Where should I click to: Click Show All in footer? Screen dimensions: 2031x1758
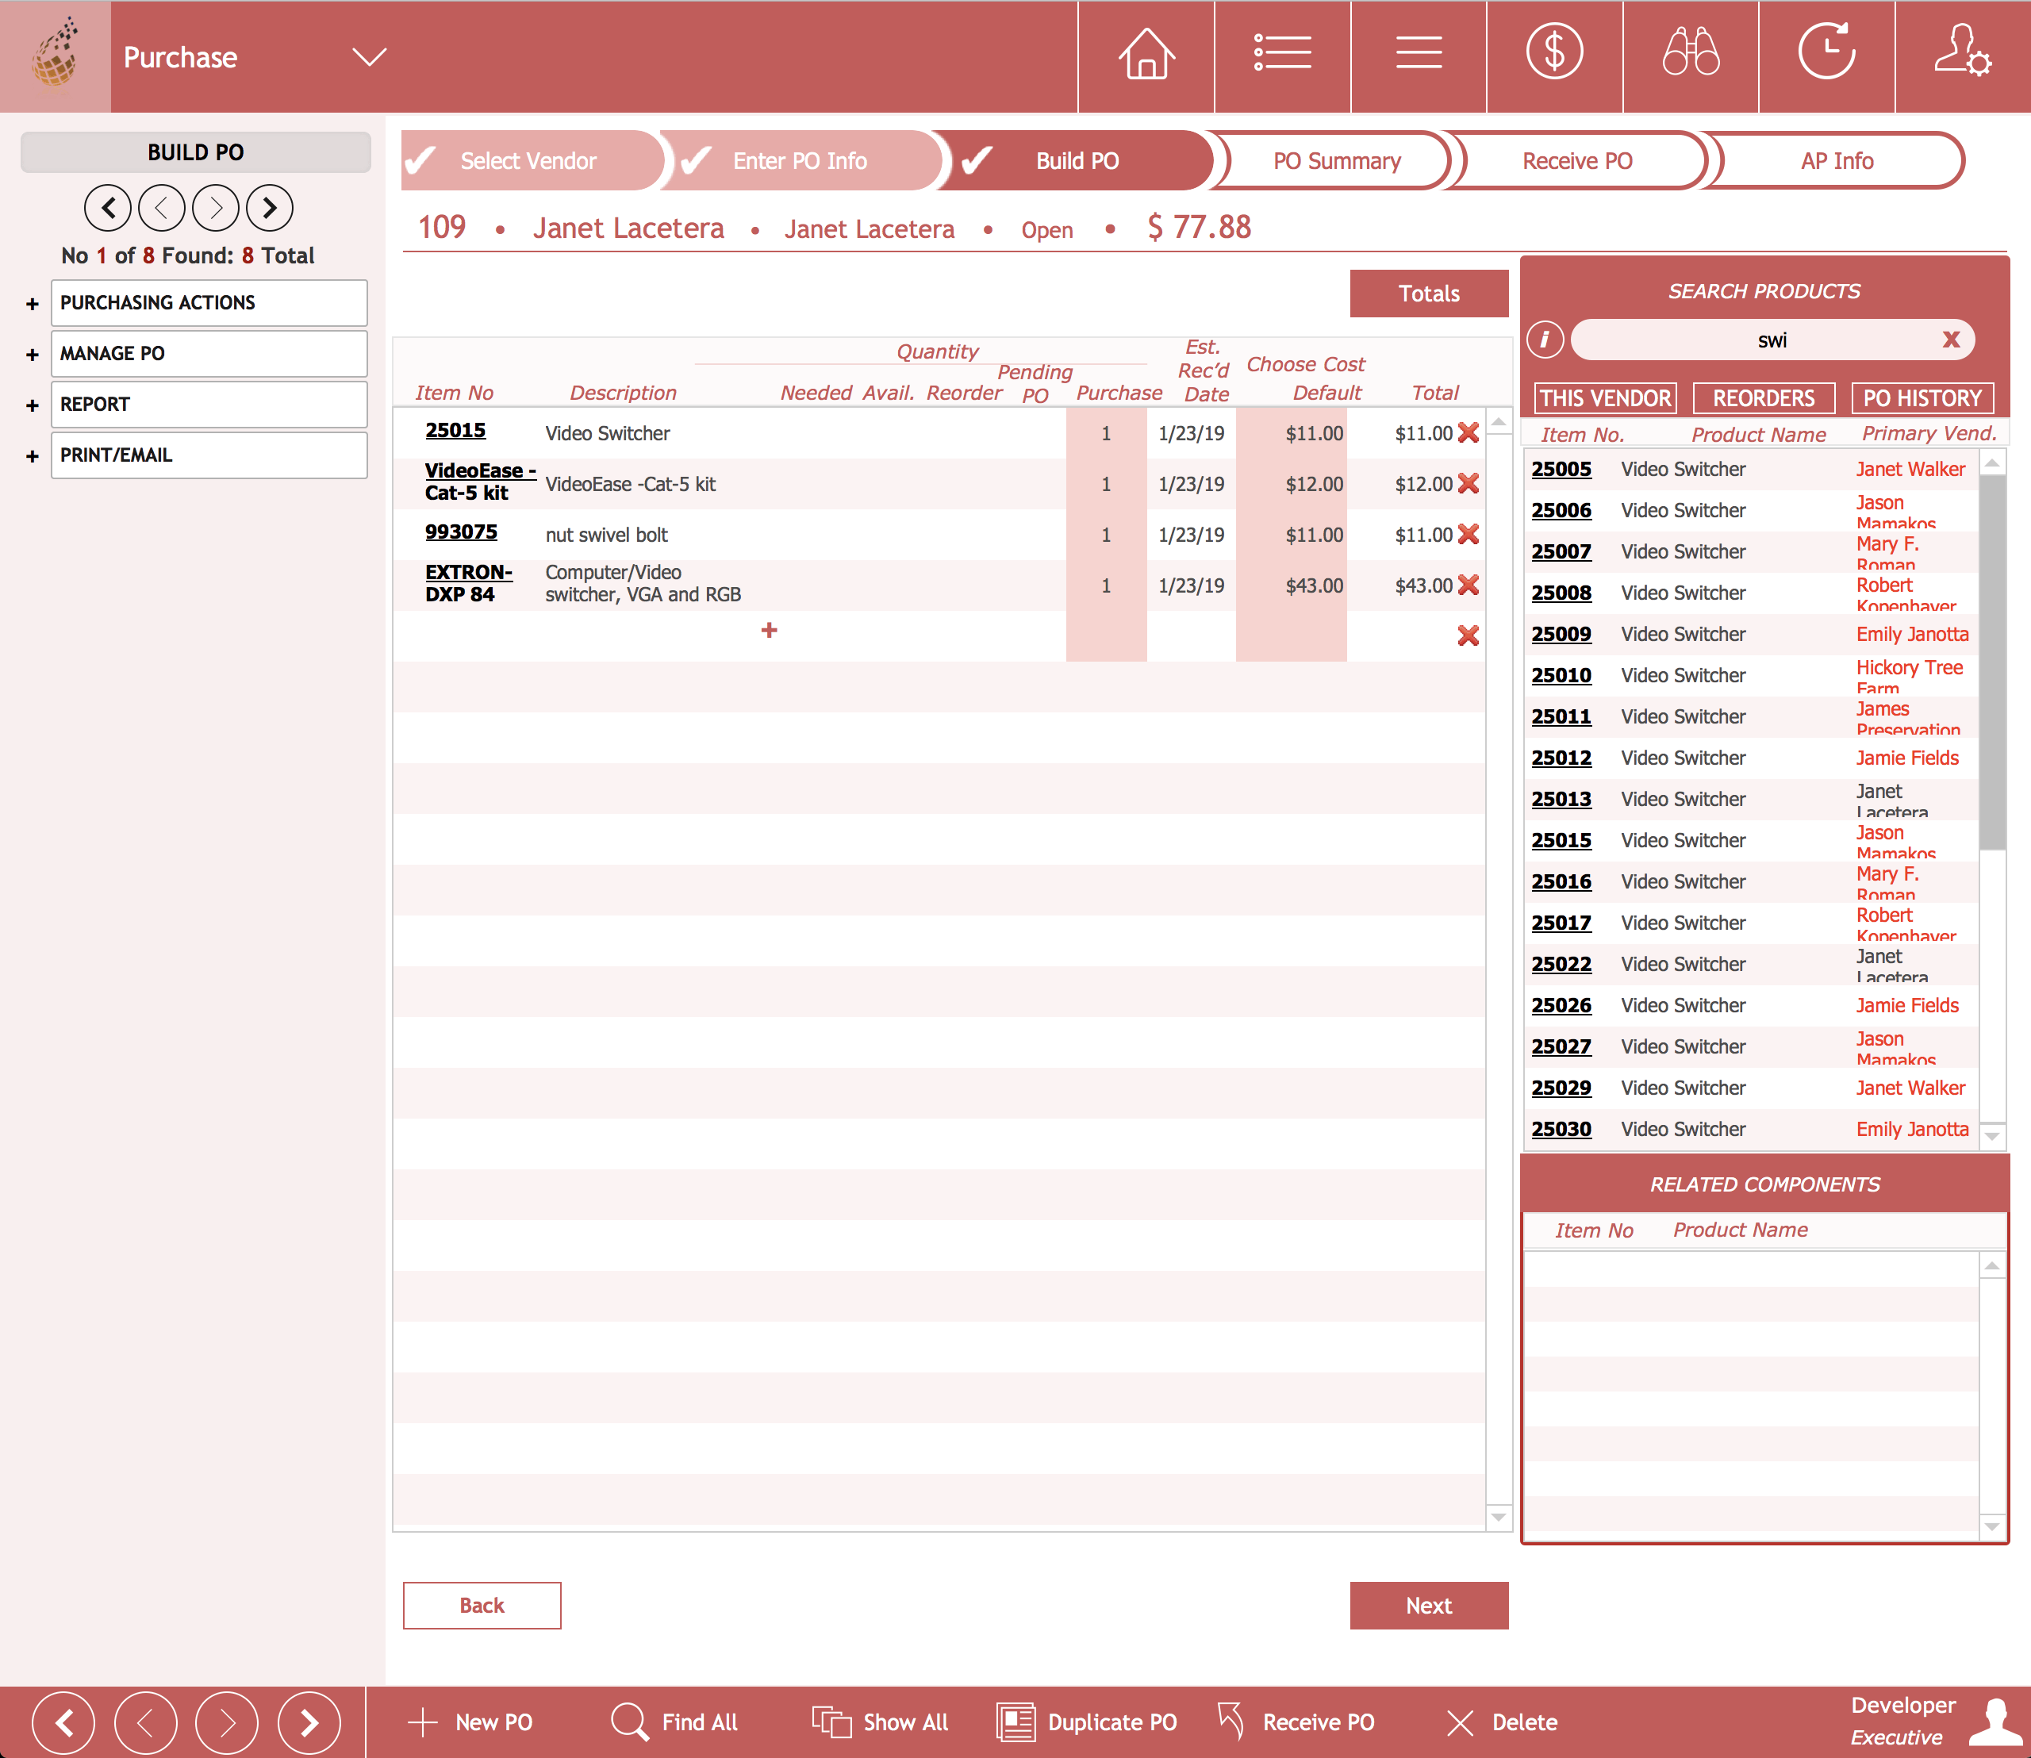(880, 1722)
